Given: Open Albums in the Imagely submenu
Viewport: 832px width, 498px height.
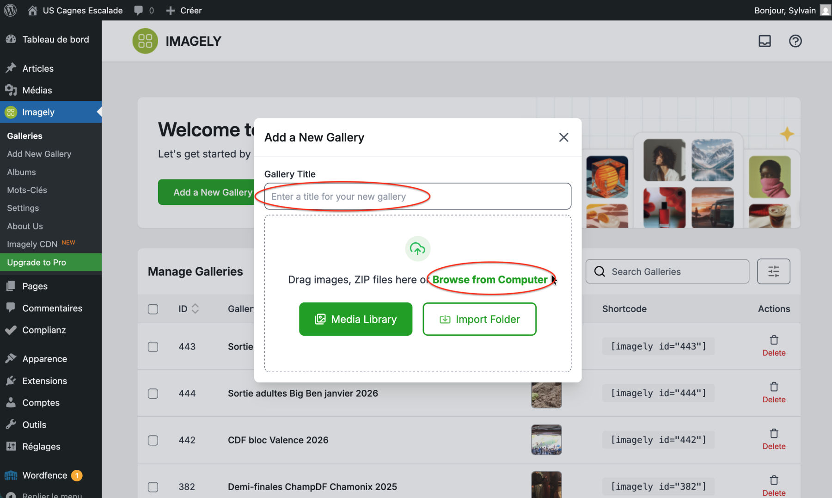Looking at the screenshot, I should pos(21,172).
